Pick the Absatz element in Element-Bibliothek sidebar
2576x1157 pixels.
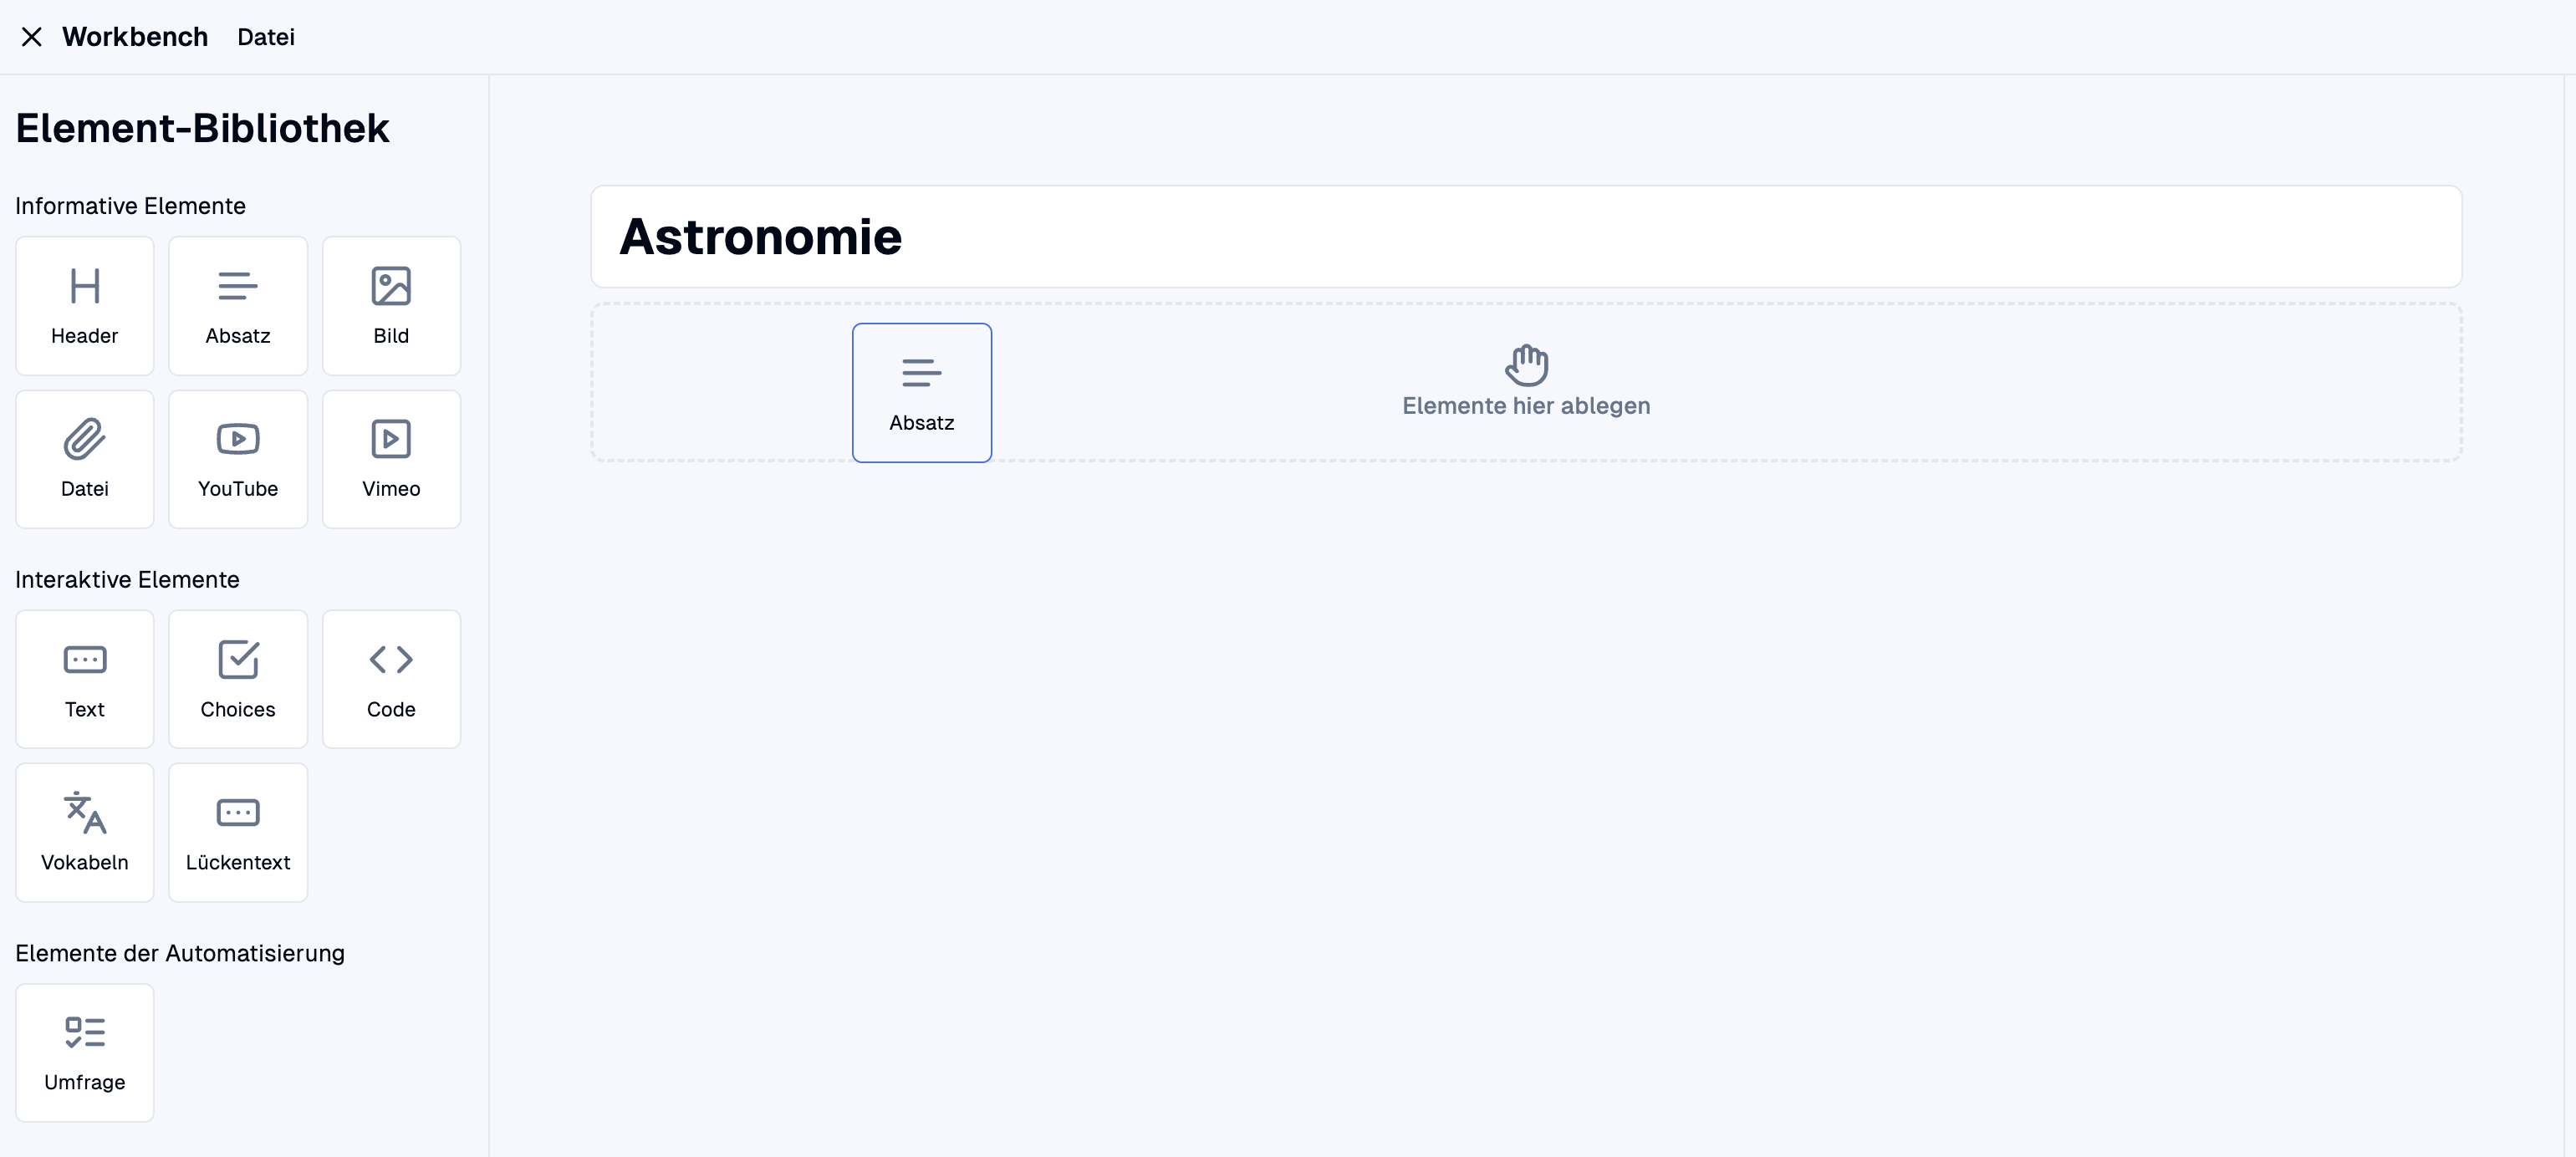(238, 306)
